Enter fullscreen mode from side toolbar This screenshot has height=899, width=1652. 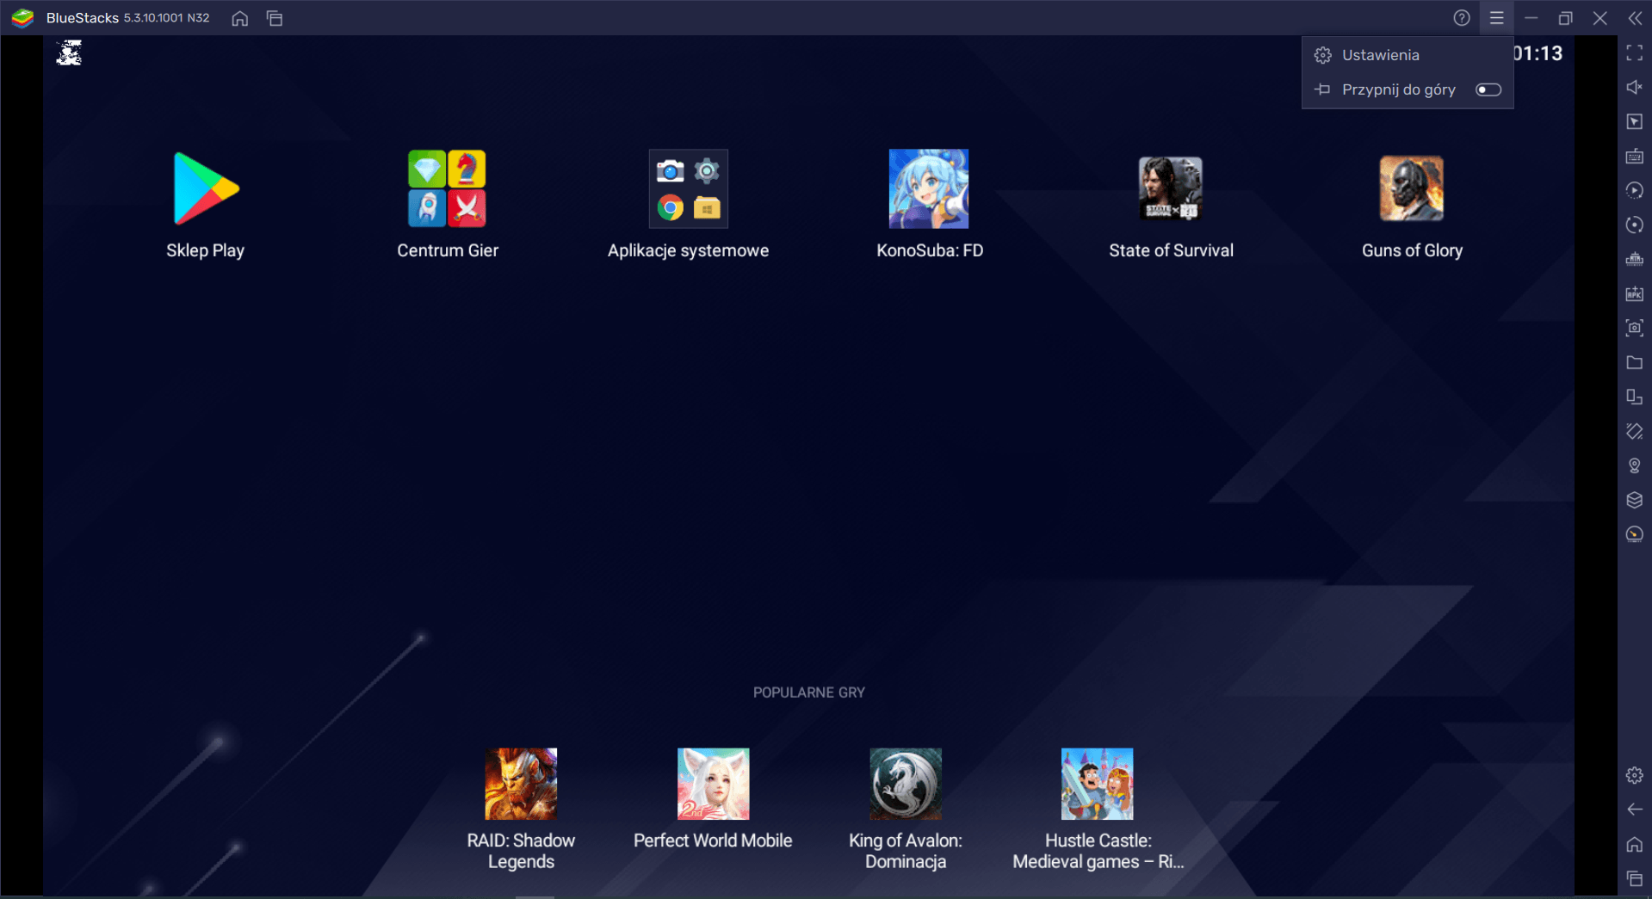pos(1635,53)
